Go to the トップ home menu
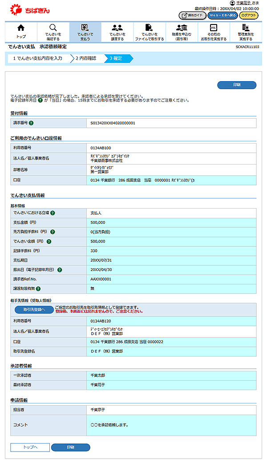 click(21, 32)
